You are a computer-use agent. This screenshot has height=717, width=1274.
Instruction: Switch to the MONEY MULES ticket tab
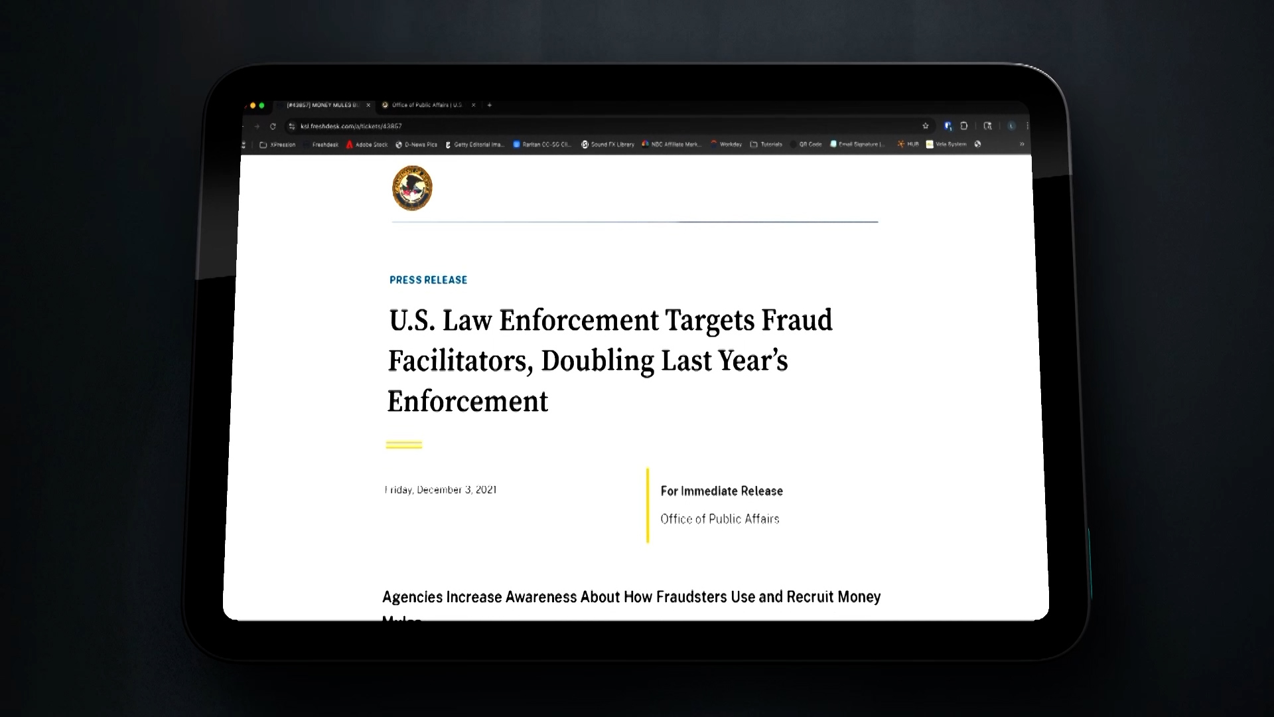coord(322,105)
